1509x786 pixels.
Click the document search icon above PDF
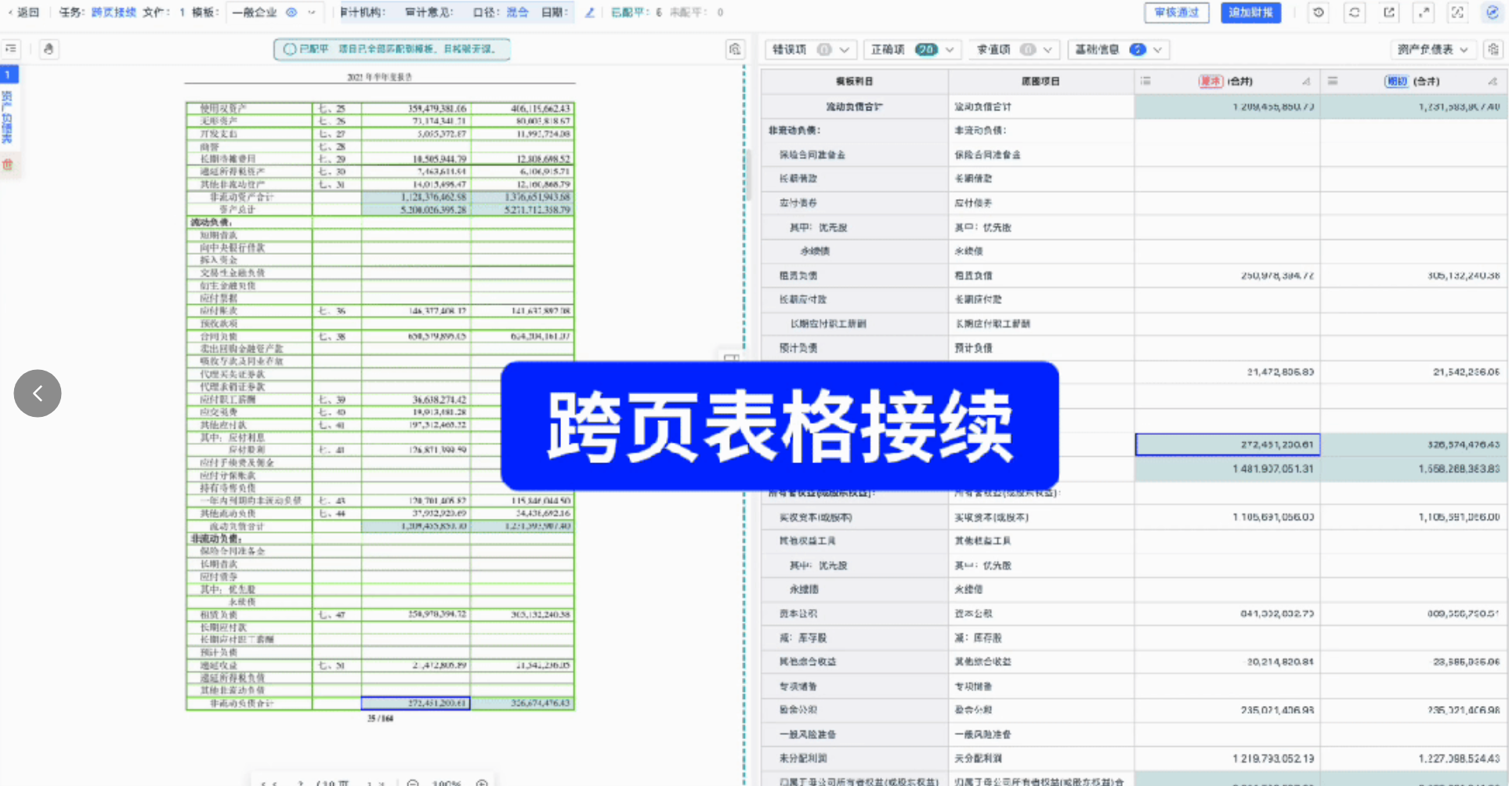735,49
